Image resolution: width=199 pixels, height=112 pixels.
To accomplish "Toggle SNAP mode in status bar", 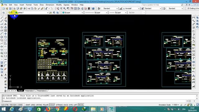I will coord(28,105).
